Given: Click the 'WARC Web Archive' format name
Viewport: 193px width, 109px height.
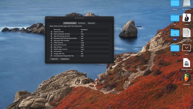Looking at the screenshot, I should 60,49.
